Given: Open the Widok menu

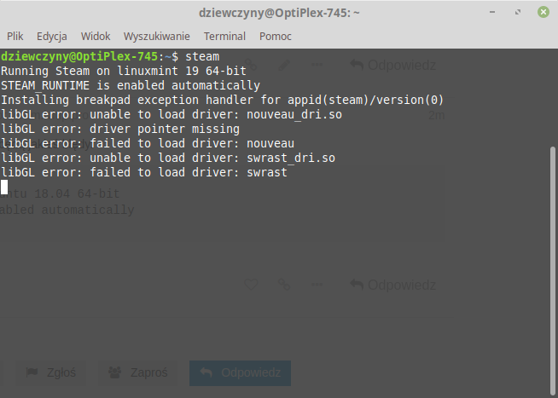Looking at the screenshot, I should [x=96, y=37].
